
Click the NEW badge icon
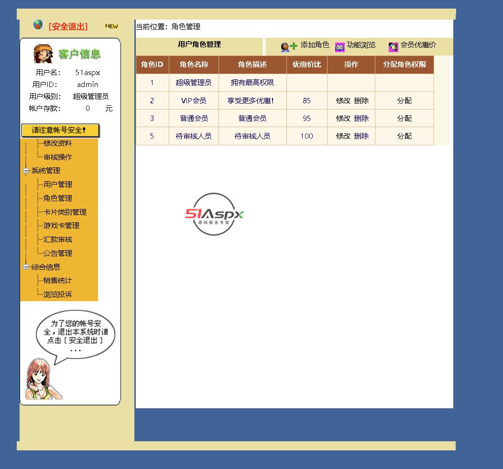pos(111,26)
